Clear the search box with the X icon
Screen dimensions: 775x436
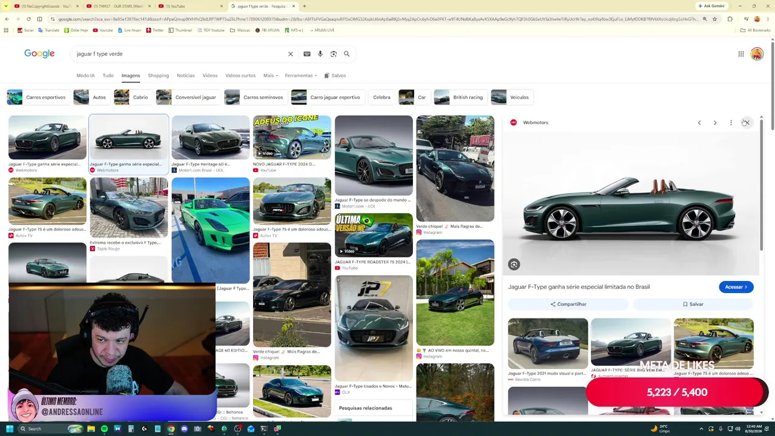pos(291,54)
